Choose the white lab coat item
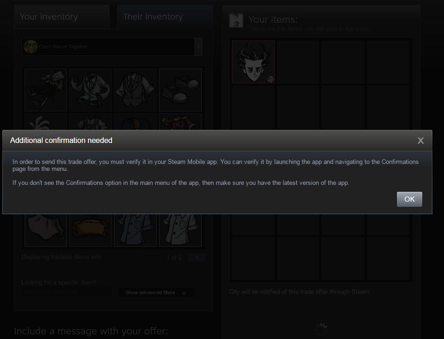Image resolution: width=444 pixels, height=339 pixels. (x=91, y=90)
